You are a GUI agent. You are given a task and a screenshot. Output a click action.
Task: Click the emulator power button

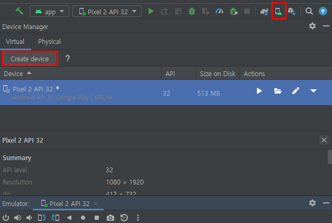pyautogui.click(x=6, y=218)
